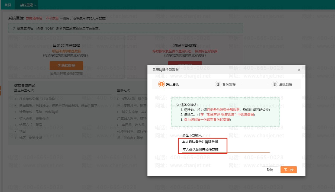
Task: Click the 下一步 button
Action: click(x=289, y=170)
